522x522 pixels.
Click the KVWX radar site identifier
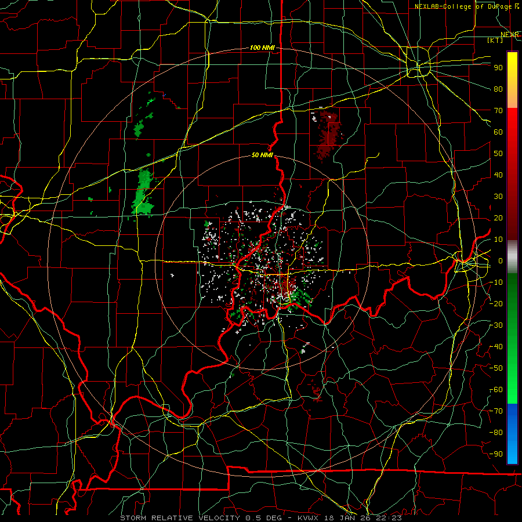pyautogui.click(x=308, y=518)
